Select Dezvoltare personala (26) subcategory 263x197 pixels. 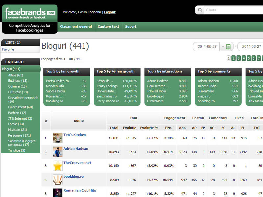pos(23,99)
